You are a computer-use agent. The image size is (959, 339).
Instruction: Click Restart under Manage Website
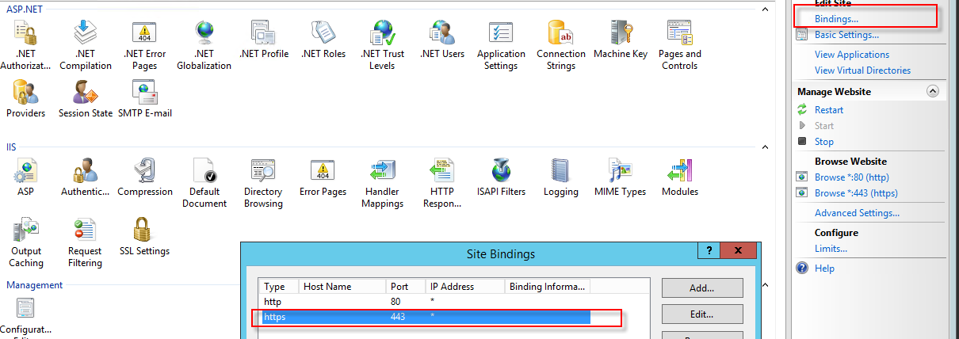pyautogui.click(x=828, y=110)
